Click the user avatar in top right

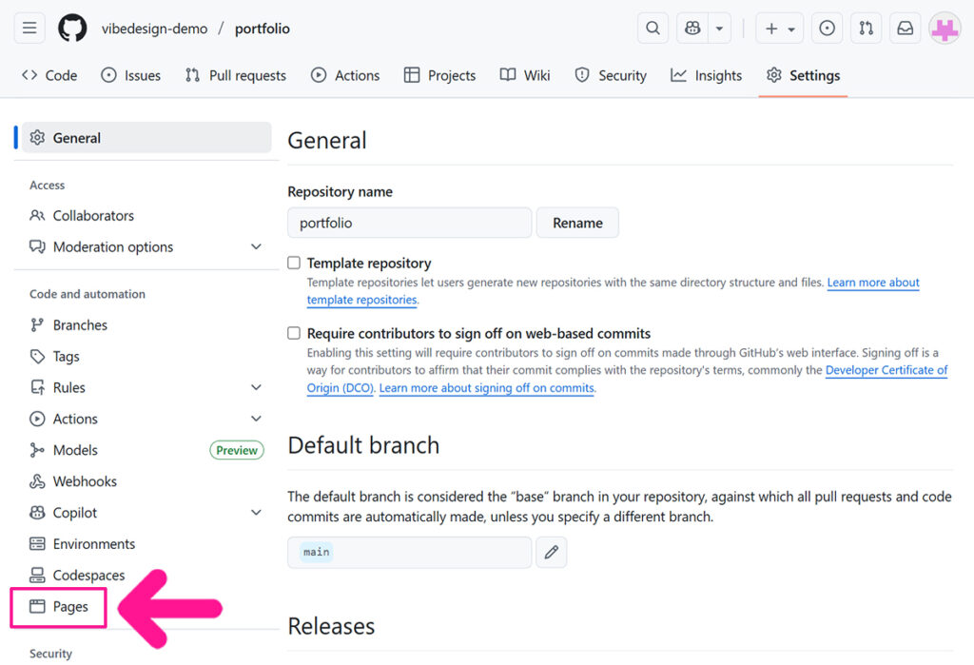(945, 29)
